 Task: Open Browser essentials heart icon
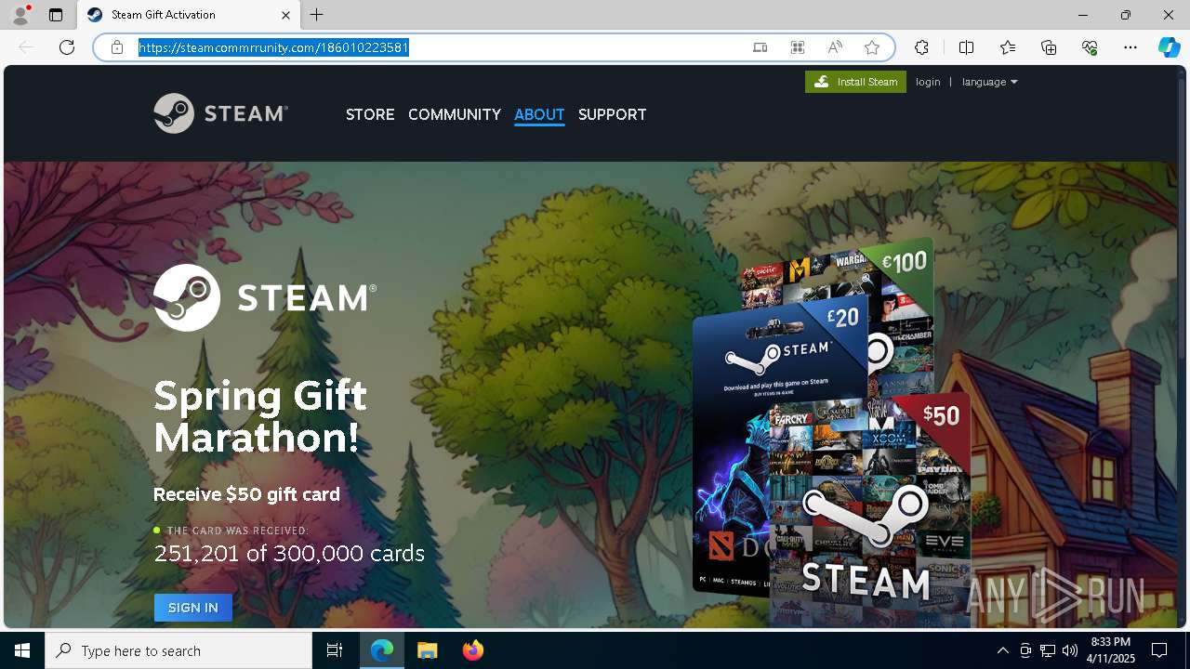pos(1090,47)
